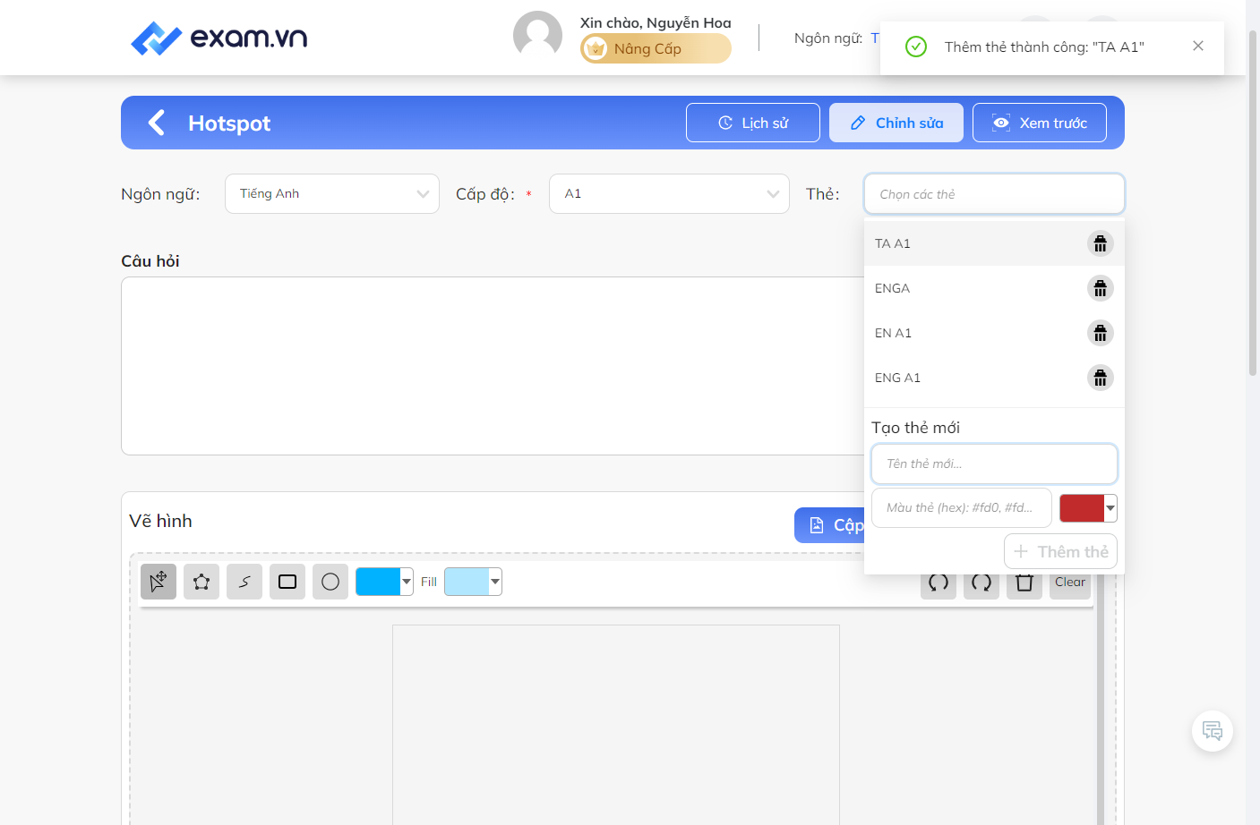1260x825 pixels.
Task: Trash the ENG A1 tag
Action: 1101,378
